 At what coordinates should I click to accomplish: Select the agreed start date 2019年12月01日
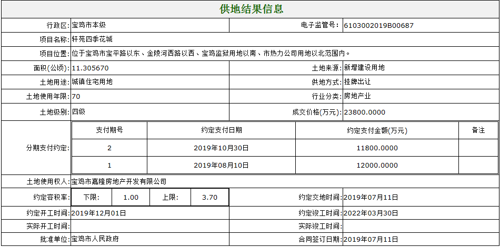(x=98, y=213)
